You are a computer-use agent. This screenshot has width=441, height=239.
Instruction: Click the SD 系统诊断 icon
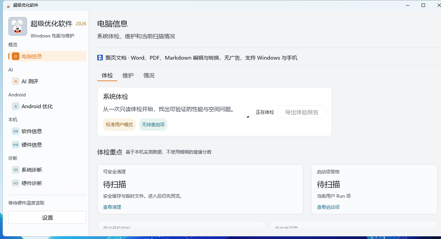[16, 170]
